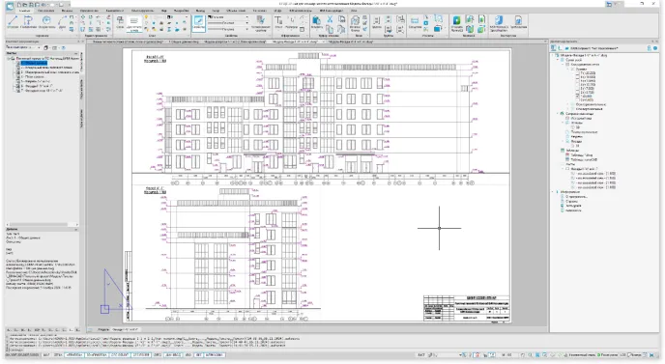Screen dimensions: 665x364
Task: Select the Отрезок line drawing tool
Action: (x=13, y=22)
